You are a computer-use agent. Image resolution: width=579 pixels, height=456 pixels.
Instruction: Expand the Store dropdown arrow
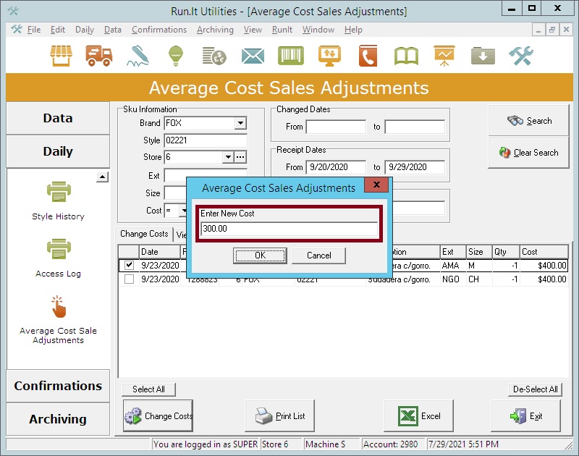point(228,157)
